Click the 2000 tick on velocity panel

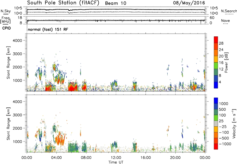(17, 128)
